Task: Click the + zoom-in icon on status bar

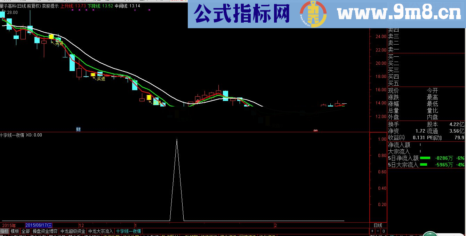Action: (x=372, y=231)
